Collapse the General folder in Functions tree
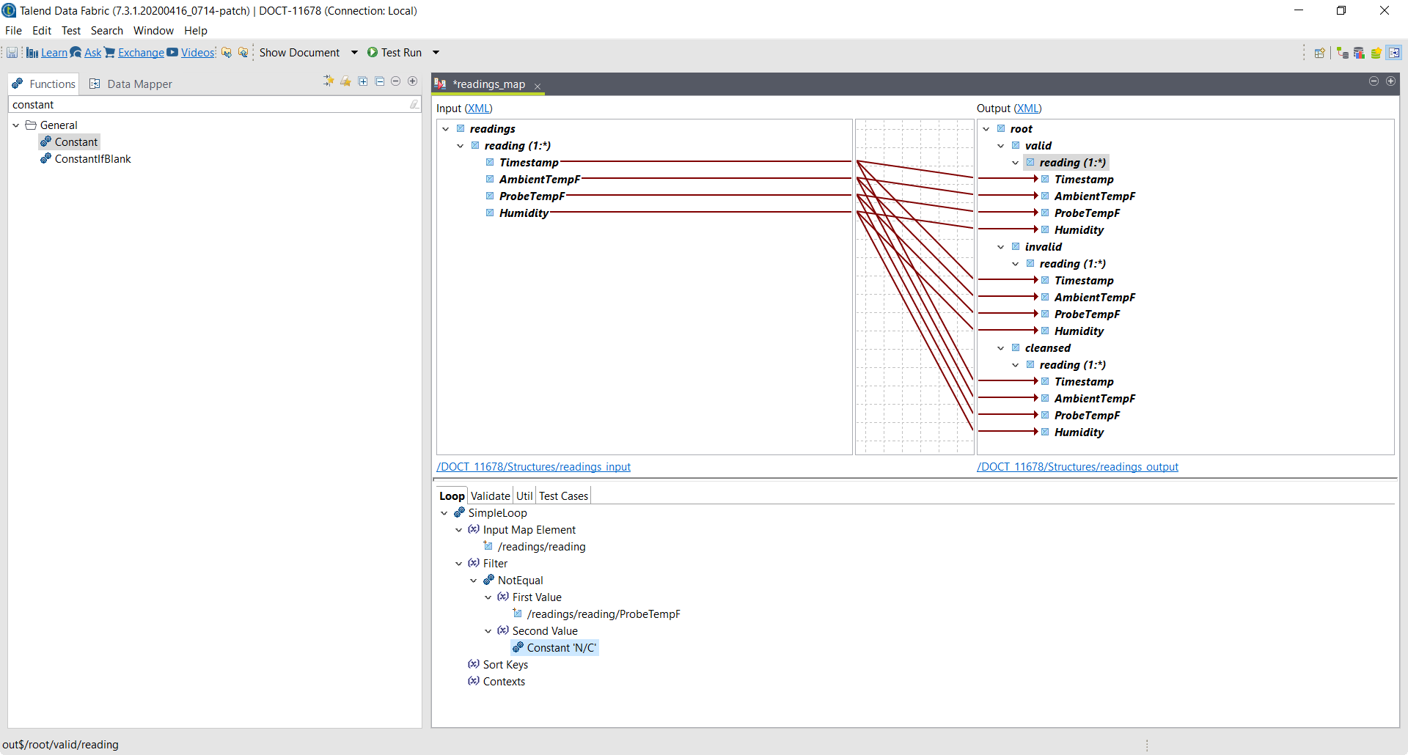 click(16, 125)
